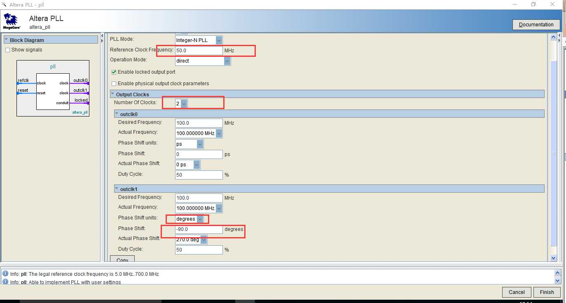Open outclk1 Actual Frequency dropdown
Viewport: 566px width, 303px height.
[x=219, y=208]
